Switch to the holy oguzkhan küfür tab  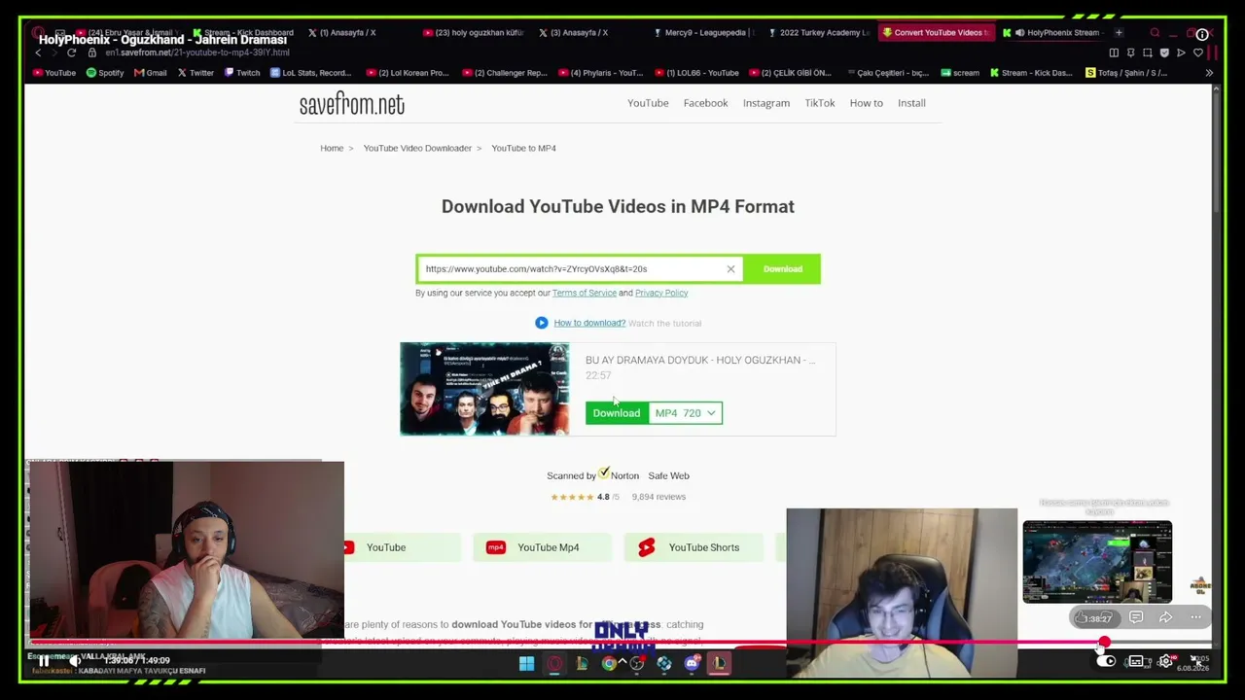[x=475, y=33]
